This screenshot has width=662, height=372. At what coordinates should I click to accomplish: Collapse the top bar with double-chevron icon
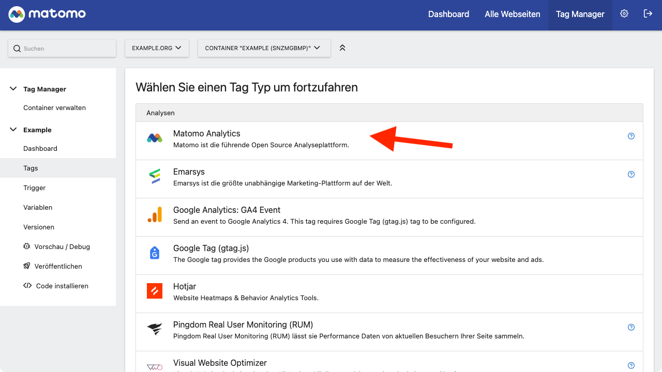(x=342, y=48)
